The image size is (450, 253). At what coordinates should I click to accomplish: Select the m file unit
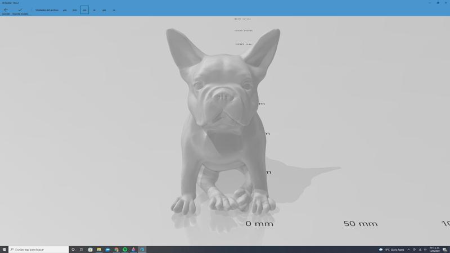[x=114, y=10]
